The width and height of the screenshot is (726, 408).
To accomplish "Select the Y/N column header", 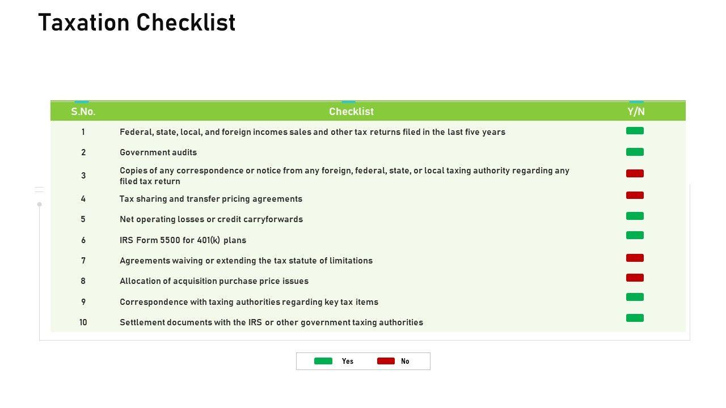I will point(636,112).
